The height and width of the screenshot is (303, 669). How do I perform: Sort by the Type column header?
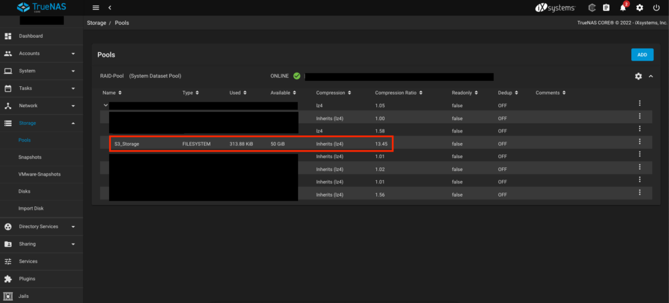[191, 93]
